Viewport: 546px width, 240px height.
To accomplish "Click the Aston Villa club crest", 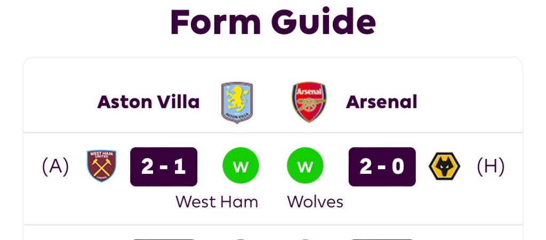I will tap(237, 102).
